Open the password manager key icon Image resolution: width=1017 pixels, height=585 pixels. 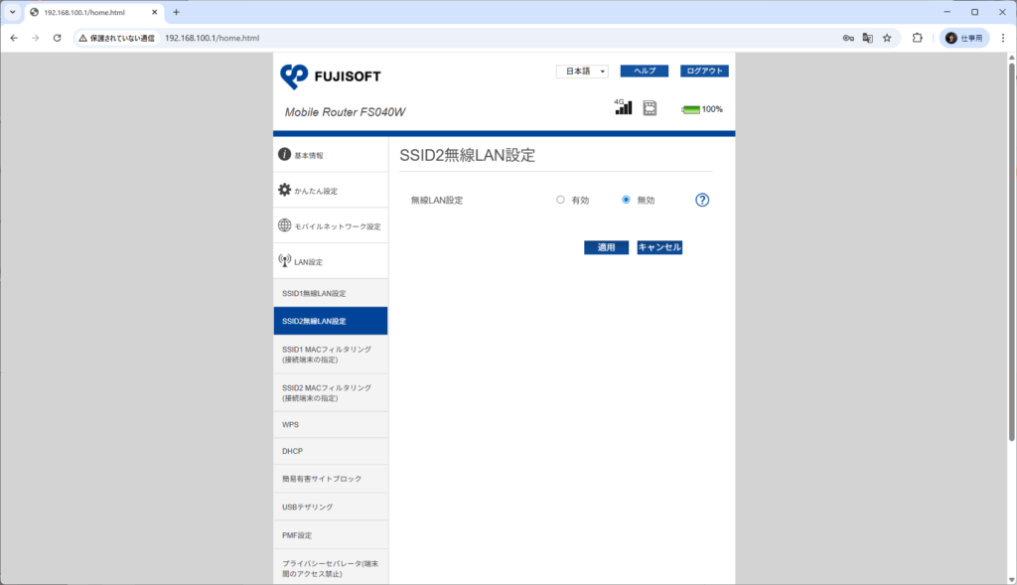pyautogui.click(x=848, y=38)
